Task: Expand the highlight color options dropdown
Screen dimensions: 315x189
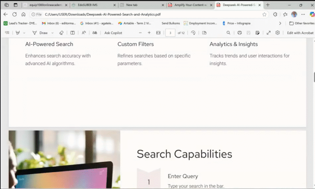Action: pyautogui.click(x=24, y=33)
